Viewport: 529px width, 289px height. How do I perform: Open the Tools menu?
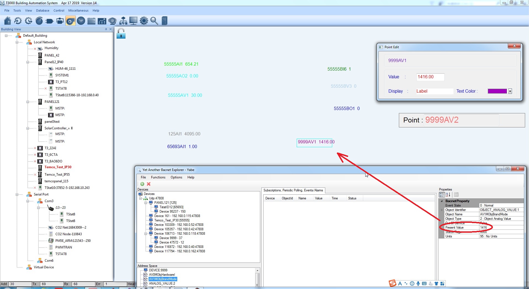coord(17,10)
